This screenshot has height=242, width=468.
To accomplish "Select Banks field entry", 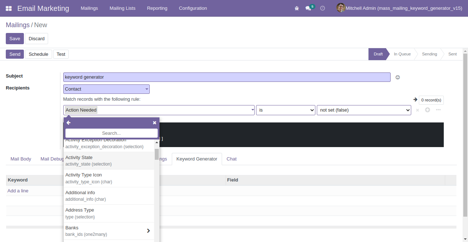I will point(109,231).
